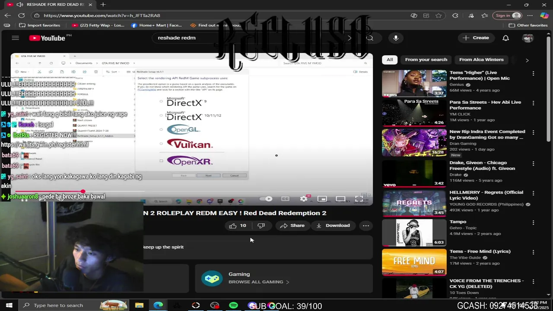Toggle closed captions in player

coord(285,199)
